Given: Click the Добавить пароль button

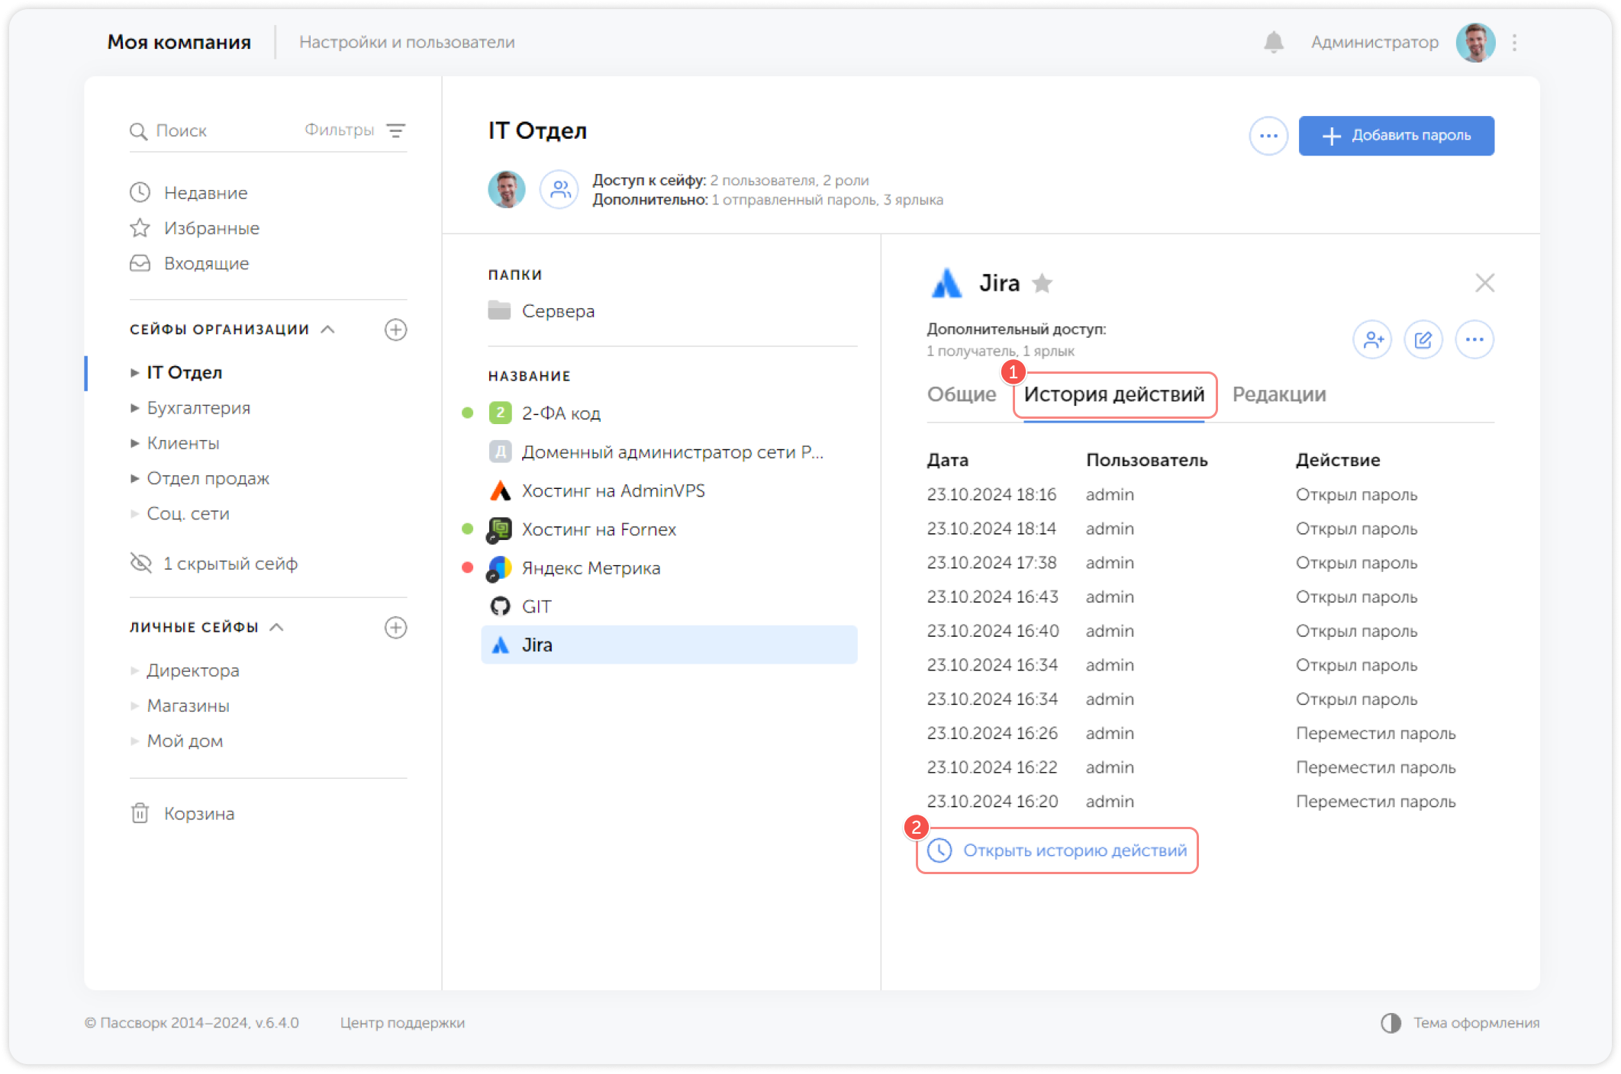Looking at the screenshot, I should (1396, 136).
